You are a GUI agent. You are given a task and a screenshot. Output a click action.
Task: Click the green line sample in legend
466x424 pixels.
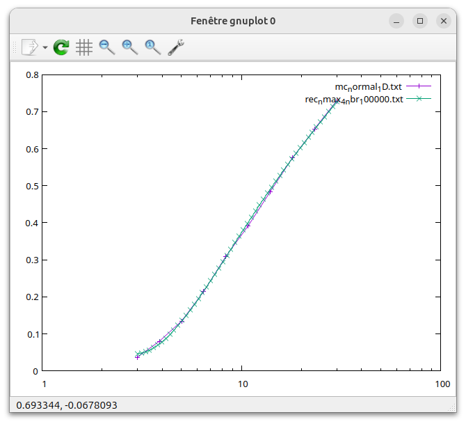pos(419,98)
